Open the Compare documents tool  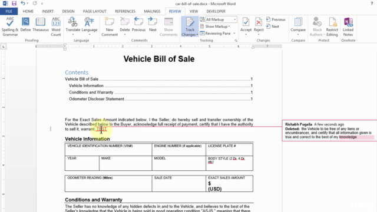[x=298, y=24]
